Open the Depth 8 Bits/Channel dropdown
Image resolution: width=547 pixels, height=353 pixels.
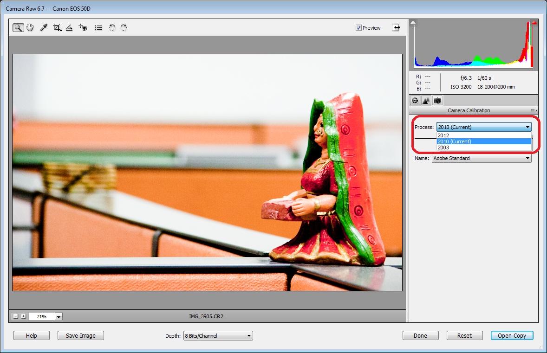point(218,335)
